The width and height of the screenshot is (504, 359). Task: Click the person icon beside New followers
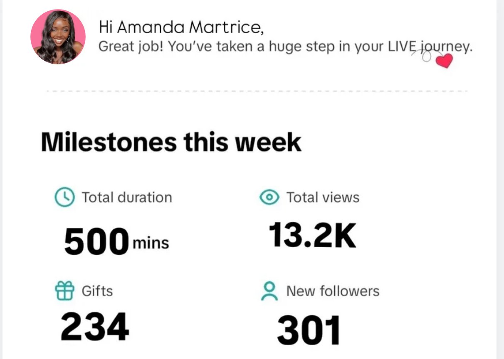point(269,291)
